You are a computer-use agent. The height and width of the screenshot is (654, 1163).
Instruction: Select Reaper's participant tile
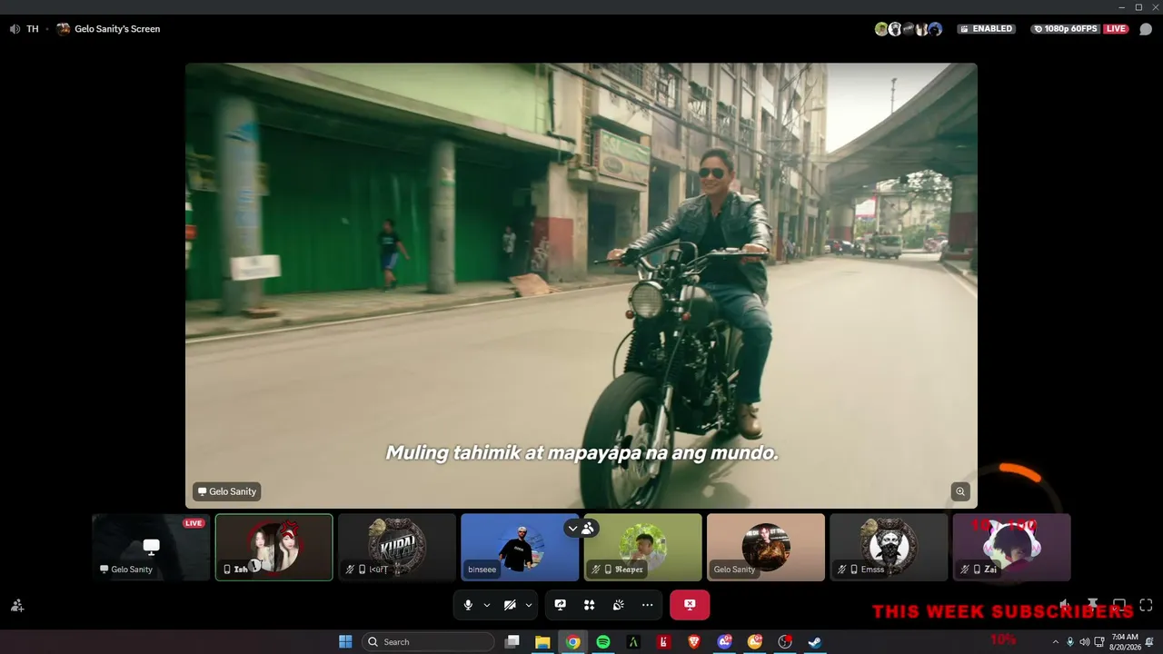click(x=643, y=548)
